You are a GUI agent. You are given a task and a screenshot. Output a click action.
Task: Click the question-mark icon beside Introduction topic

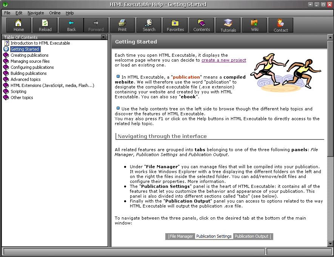[x=6, y=43]
